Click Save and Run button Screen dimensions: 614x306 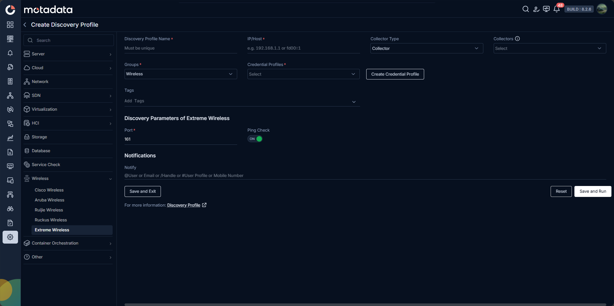coord(593,191)
